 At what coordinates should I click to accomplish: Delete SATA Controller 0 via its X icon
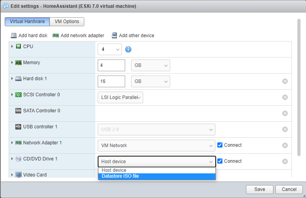tap(285, 113)
